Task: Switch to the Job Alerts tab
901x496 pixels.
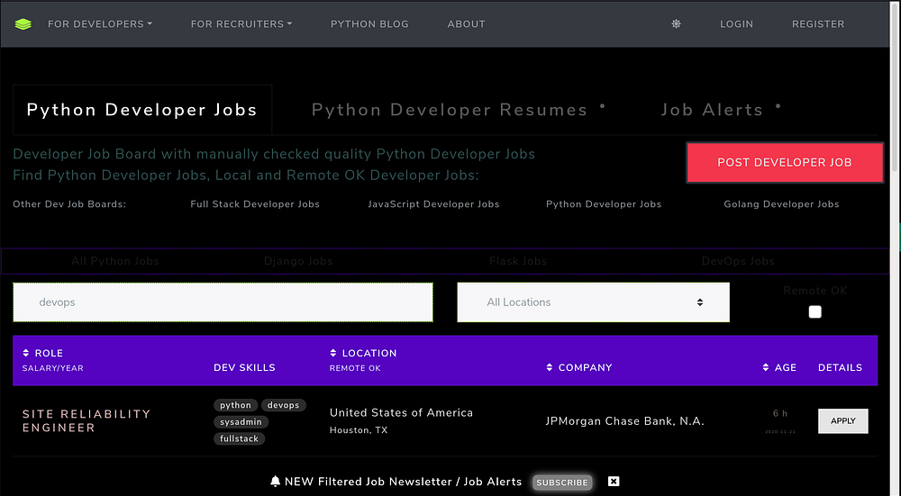Action: point(712,110)
